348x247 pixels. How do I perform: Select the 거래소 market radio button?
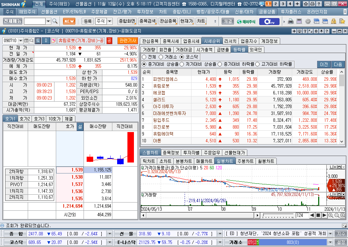[161, 57]
